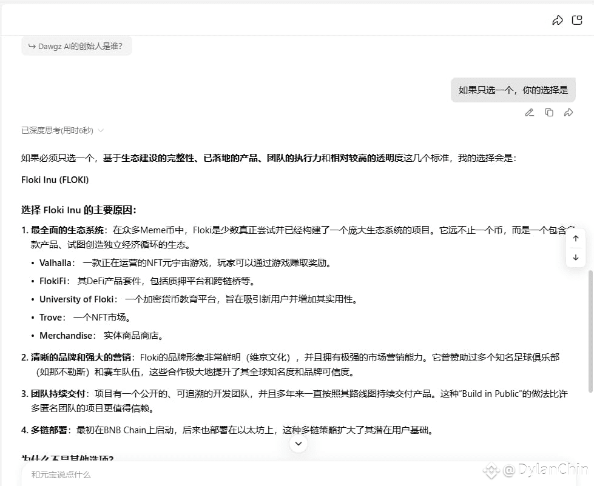Click the bold text 团队持续交付
The image size is (594, 486).
pyautogui.click(x=58, y=394)
